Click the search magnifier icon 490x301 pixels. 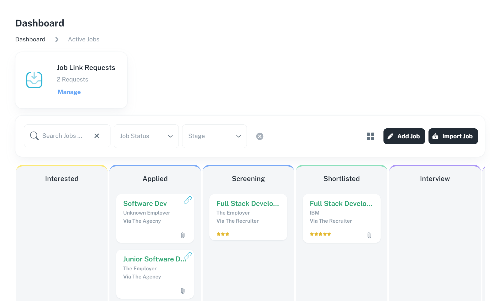click(34, 136)
